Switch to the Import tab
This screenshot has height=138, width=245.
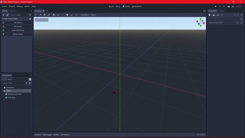click(x=13, y=11)
